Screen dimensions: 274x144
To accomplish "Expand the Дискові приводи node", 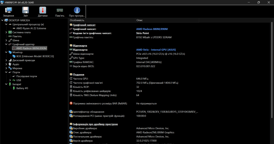I will [6, 60].
